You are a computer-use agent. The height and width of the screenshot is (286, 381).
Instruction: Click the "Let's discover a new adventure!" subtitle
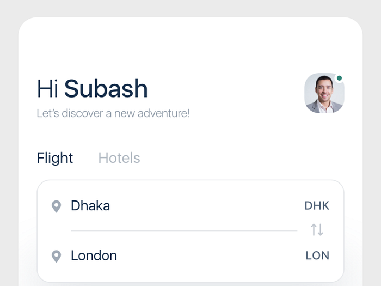pyautogui.click(x=113, y=114)
